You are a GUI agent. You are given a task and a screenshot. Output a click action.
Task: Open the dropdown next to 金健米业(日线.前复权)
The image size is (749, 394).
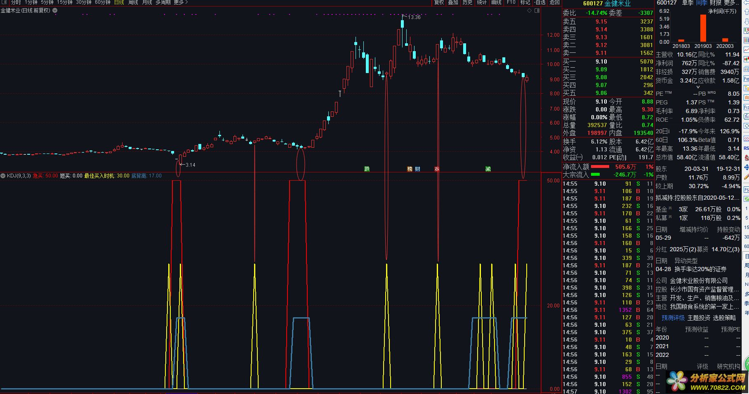coord(55,11)
